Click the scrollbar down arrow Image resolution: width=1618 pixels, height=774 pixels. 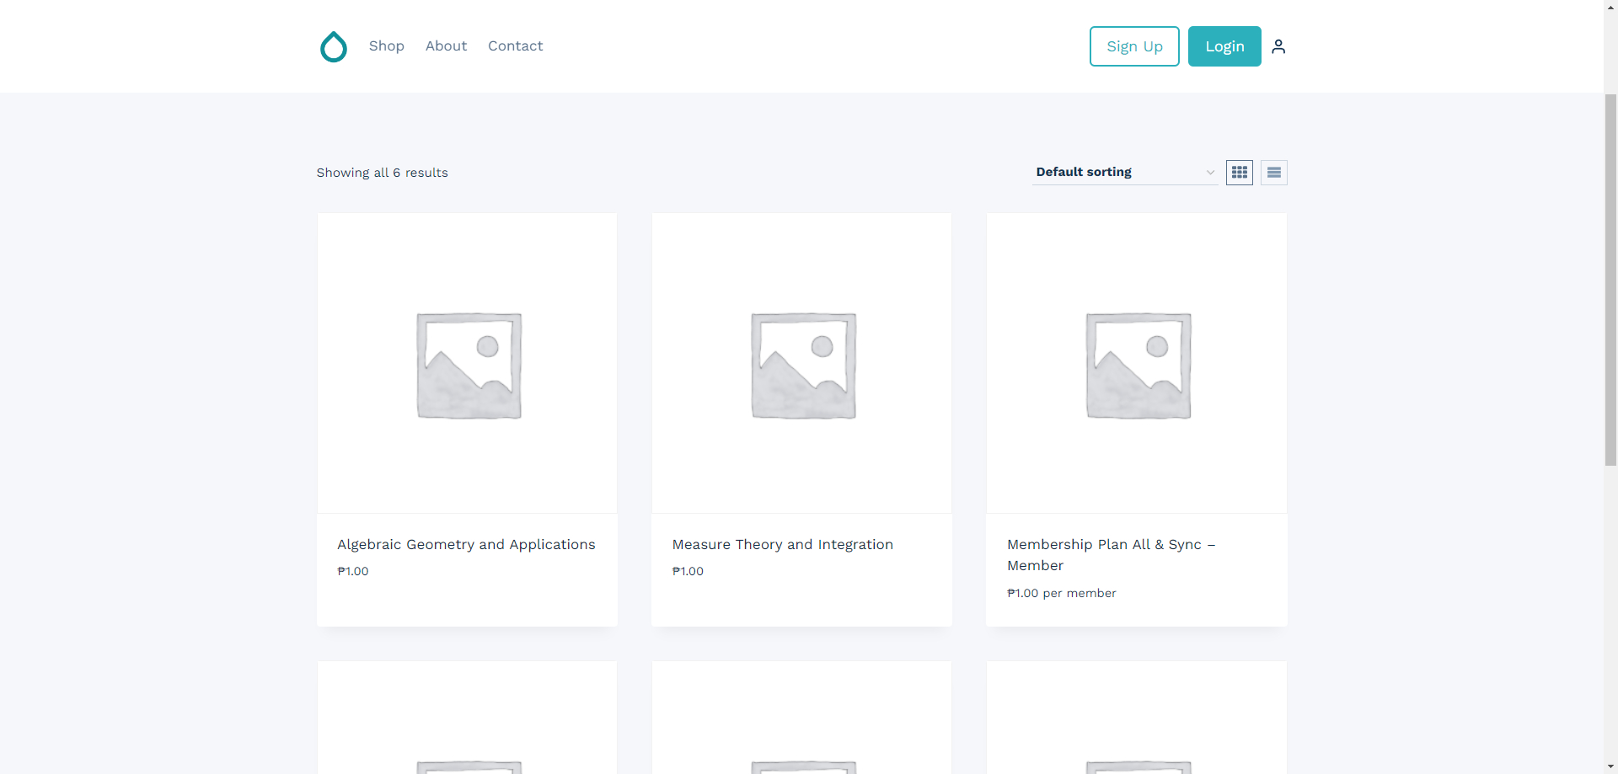click(1610, 767)
